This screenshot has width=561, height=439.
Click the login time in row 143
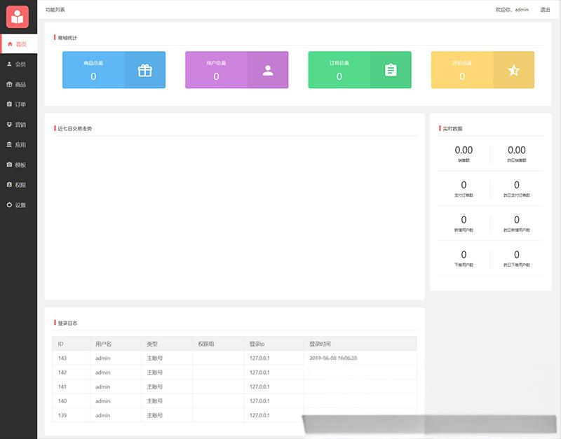(333, 358)
